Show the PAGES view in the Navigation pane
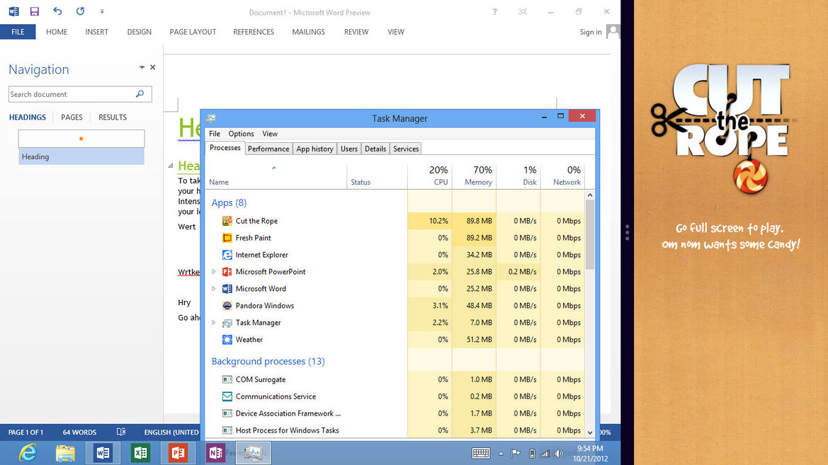 point(72,117)
